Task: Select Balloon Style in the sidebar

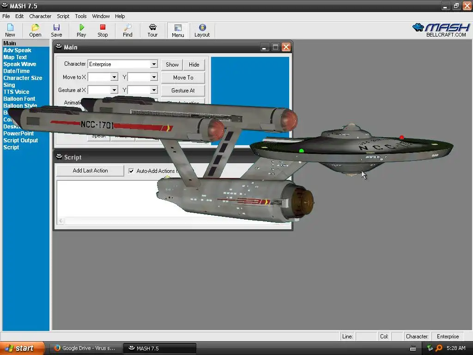Action: tap(20, 105)
